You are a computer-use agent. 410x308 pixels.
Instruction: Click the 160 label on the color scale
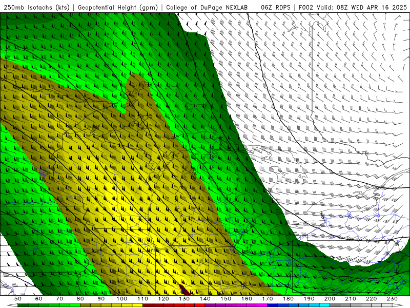click(247, 299)
